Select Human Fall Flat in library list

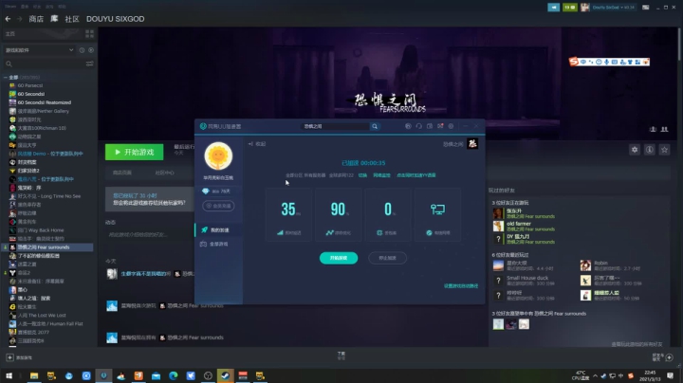[x=50, y=324]
